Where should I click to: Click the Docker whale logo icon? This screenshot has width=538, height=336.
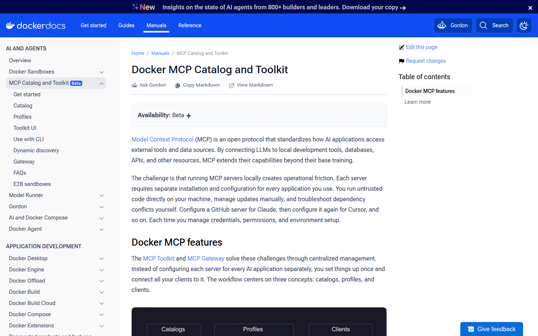point(10,25)
